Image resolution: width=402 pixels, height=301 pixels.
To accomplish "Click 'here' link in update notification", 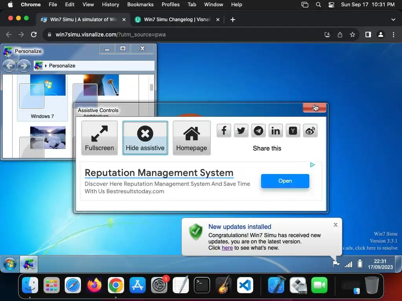I will pos(227,248).
